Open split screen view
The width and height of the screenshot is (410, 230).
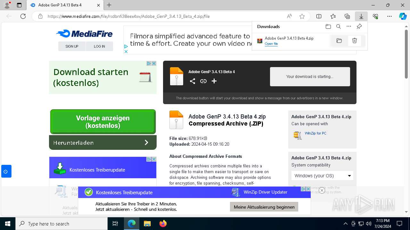pos(319,16)
